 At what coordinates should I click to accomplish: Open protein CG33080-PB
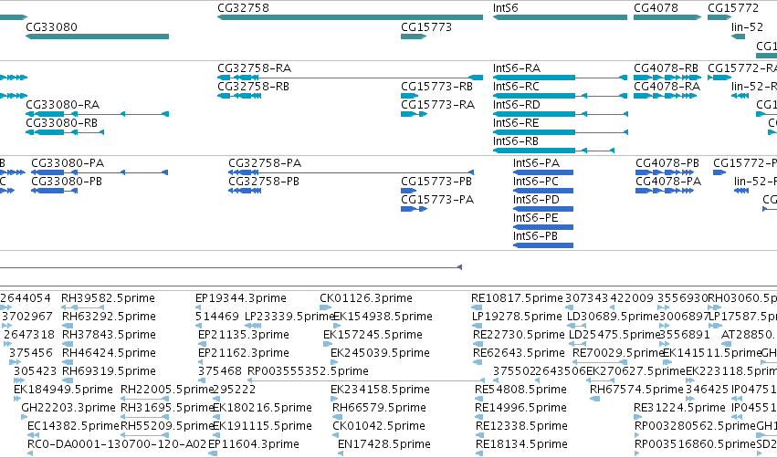point(67,182)
